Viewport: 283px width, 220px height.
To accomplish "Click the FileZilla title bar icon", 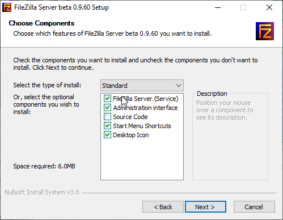I will click(7, 7).
